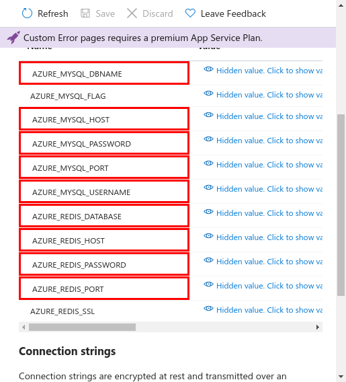Screen dimensions: 346x382
Task: Click the purple rocket icon in banner
Action: click(x=13, y=38)
